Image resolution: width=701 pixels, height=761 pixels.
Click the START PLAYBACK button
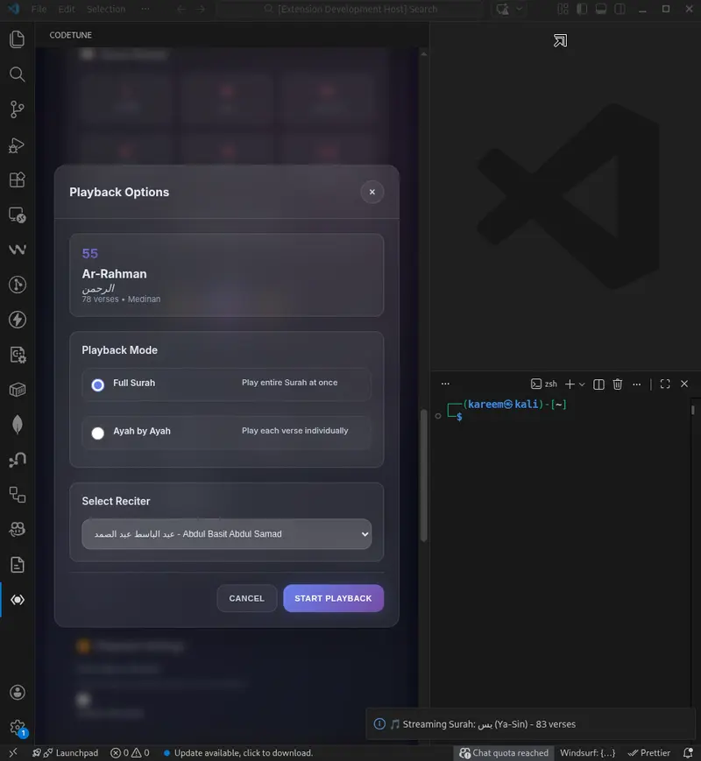point(333,598)
